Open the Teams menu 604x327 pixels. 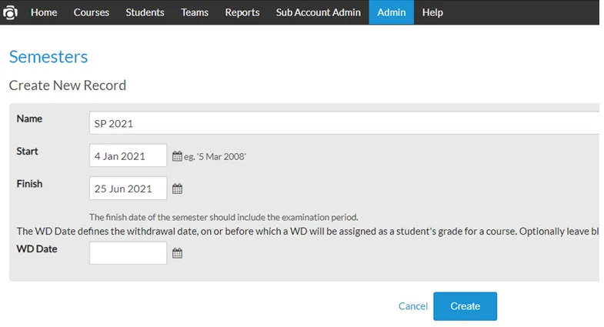pos(195,12)
